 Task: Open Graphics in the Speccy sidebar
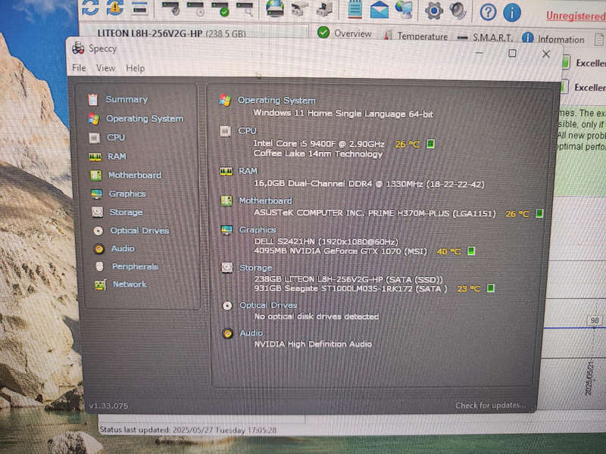[127, 194]
